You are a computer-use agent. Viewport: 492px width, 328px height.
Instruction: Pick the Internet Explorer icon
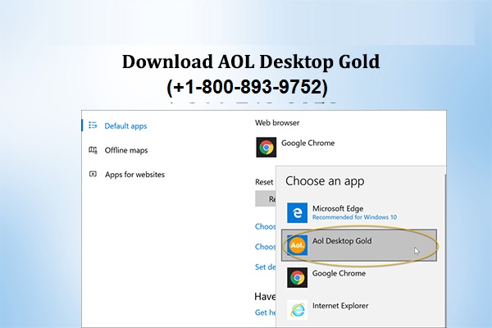[298, 309]
